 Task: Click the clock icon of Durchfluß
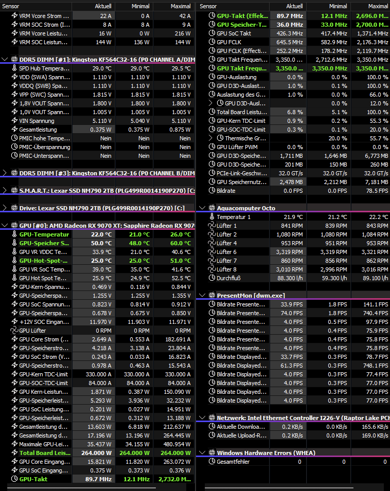coord(212,278)
